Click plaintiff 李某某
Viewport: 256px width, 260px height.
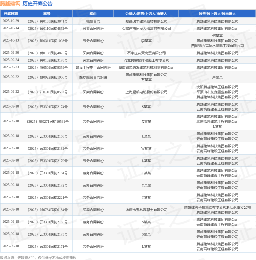tap(146, 41)
